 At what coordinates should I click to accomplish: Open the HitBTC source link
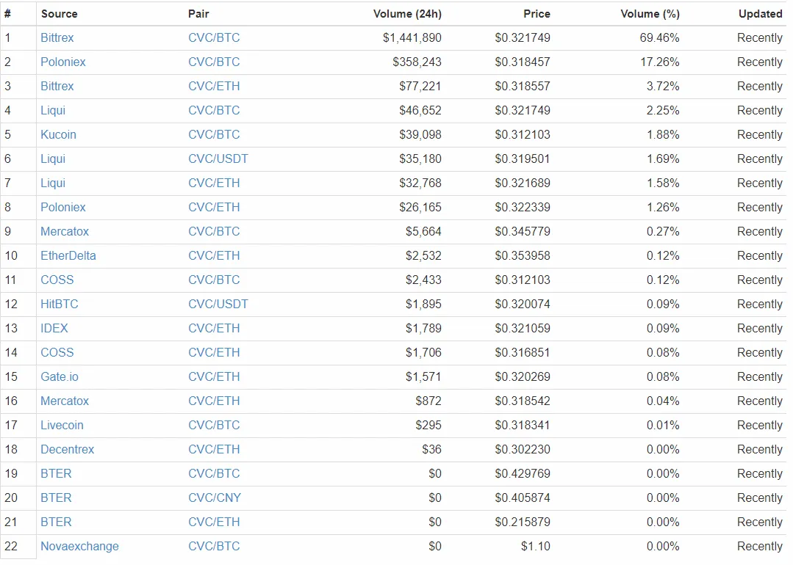[x=60, y=305]
